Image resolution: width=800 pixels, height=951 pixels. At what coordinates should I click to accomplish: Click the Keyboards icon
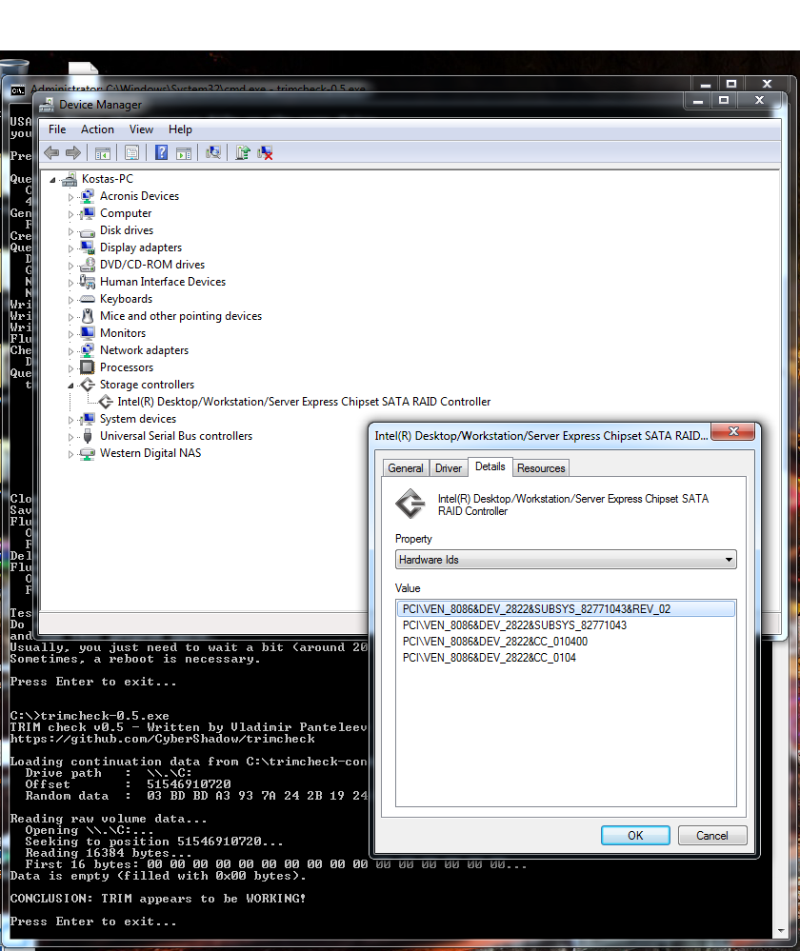pos(88,299)
